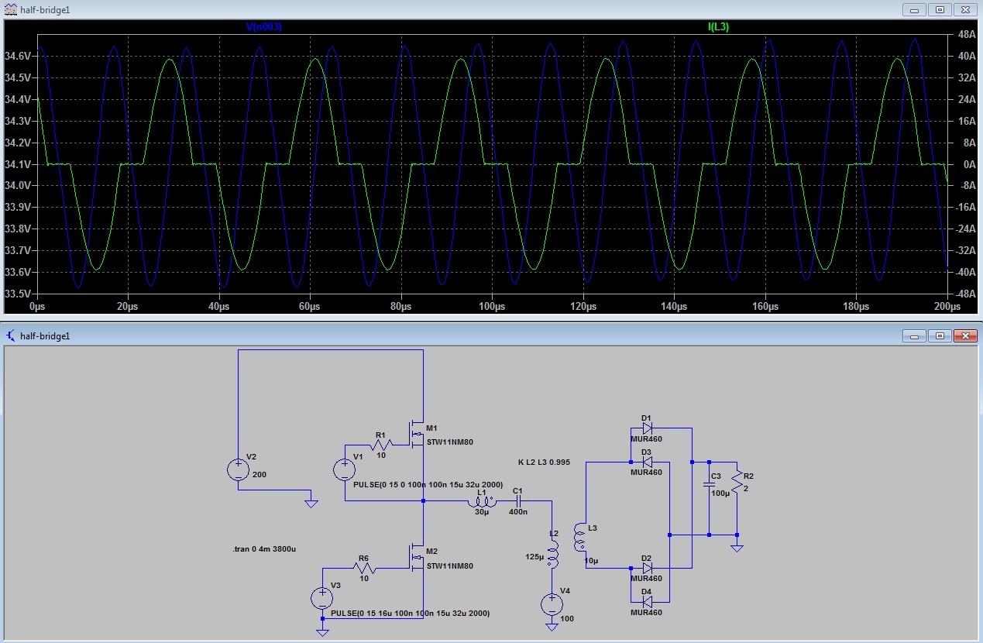This screenshot has width=983, height=643.
Task: Click the waveform window title icon
Action: 10,10
